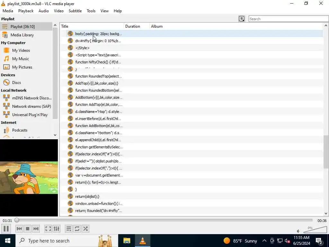Open notification center icon

click(319, 241)
